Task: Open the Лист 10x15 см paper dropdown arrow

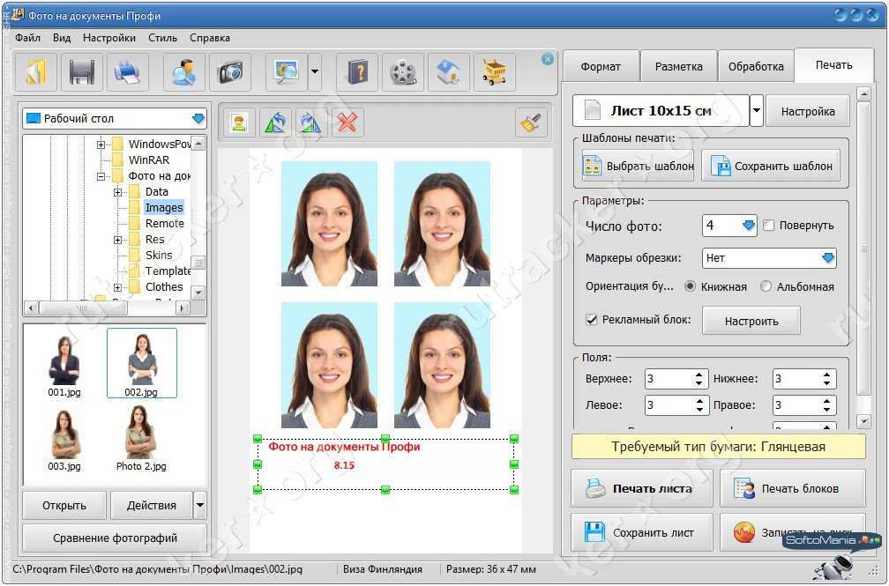Action: pyautogui.click(x=757, y=110)
